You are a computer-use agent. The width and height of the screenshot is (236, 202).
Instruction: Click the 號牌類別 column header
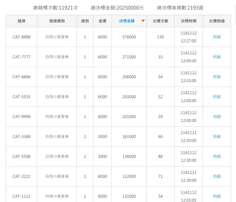point(57,21)
